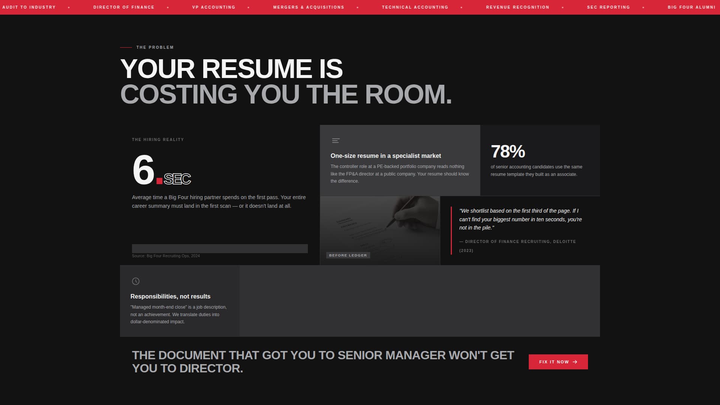The height and width of the screenshot is (405, 720).
Task: Click the BEFORE LEDGER image label
Action: (348, 255)
